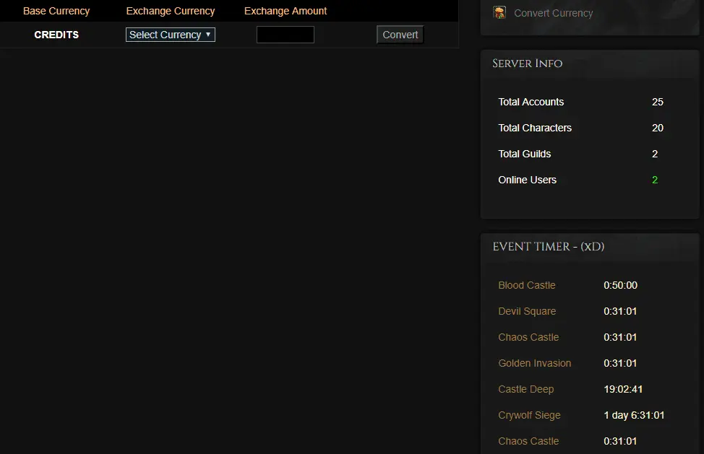
Task: Click the Blood Castle event name
Action: coord(527,285)
